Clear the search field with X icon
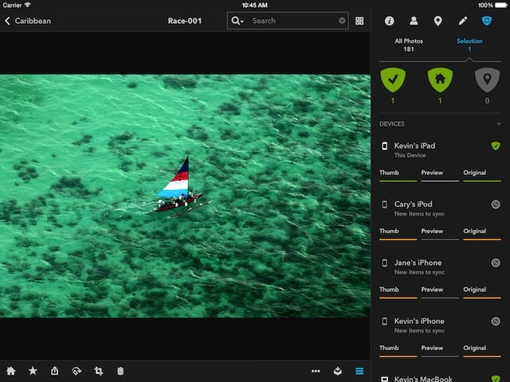510x382 pixels. click(342, 21)
